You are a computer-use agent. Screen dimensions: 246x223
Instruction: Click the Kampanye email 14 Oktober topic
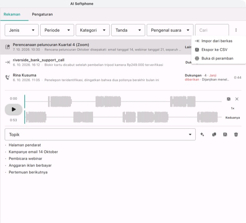click(x=33, y=152)
